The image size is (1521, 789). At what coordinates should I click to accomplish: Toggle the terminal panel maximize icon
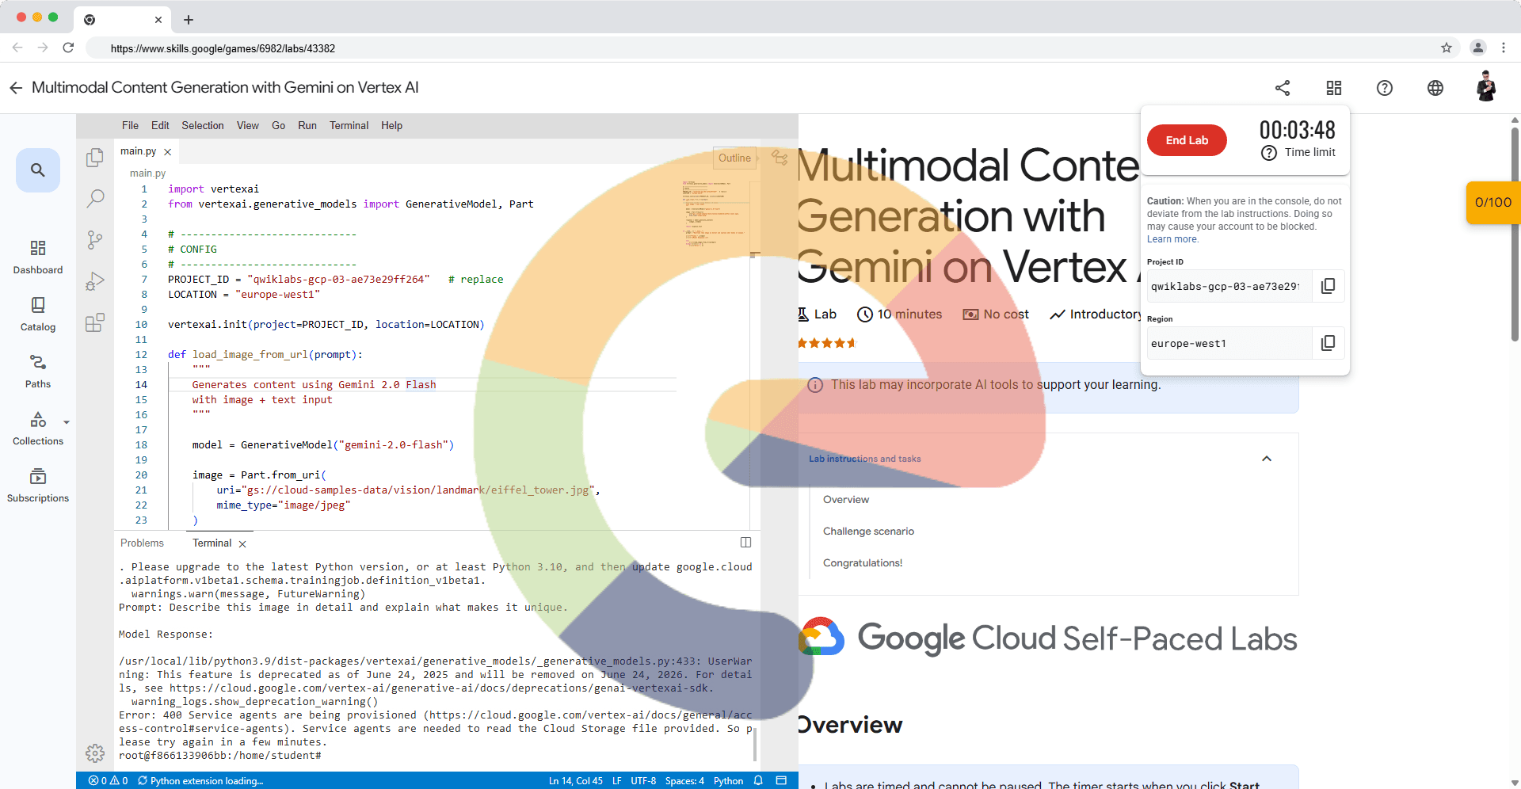point(745,543)
